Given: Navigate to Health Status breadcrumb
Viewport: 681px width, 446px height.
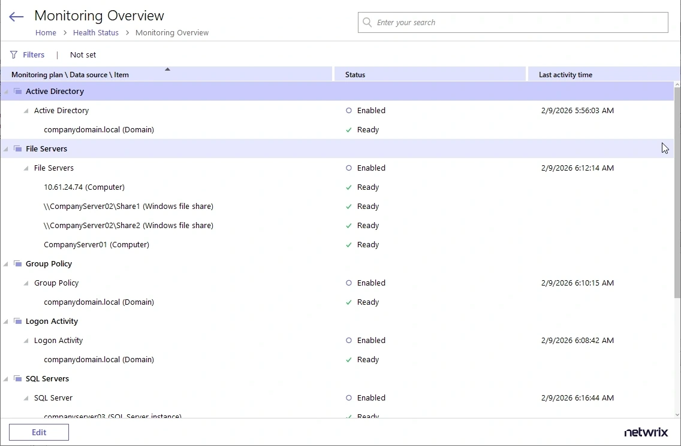Looking at the screenshot, I should (95, 32).
